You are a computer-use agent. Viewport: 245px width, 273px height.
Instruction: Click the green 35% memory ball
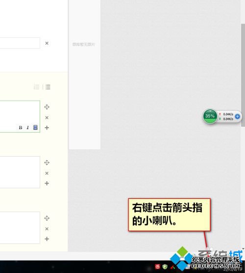click(x=210, y=116)
